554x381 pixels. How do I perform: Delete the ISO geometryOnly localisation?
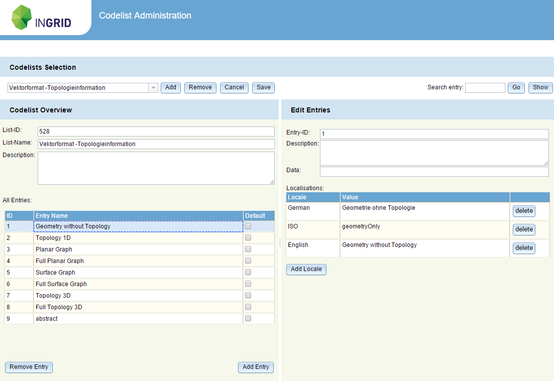click(x=524, y=229)
